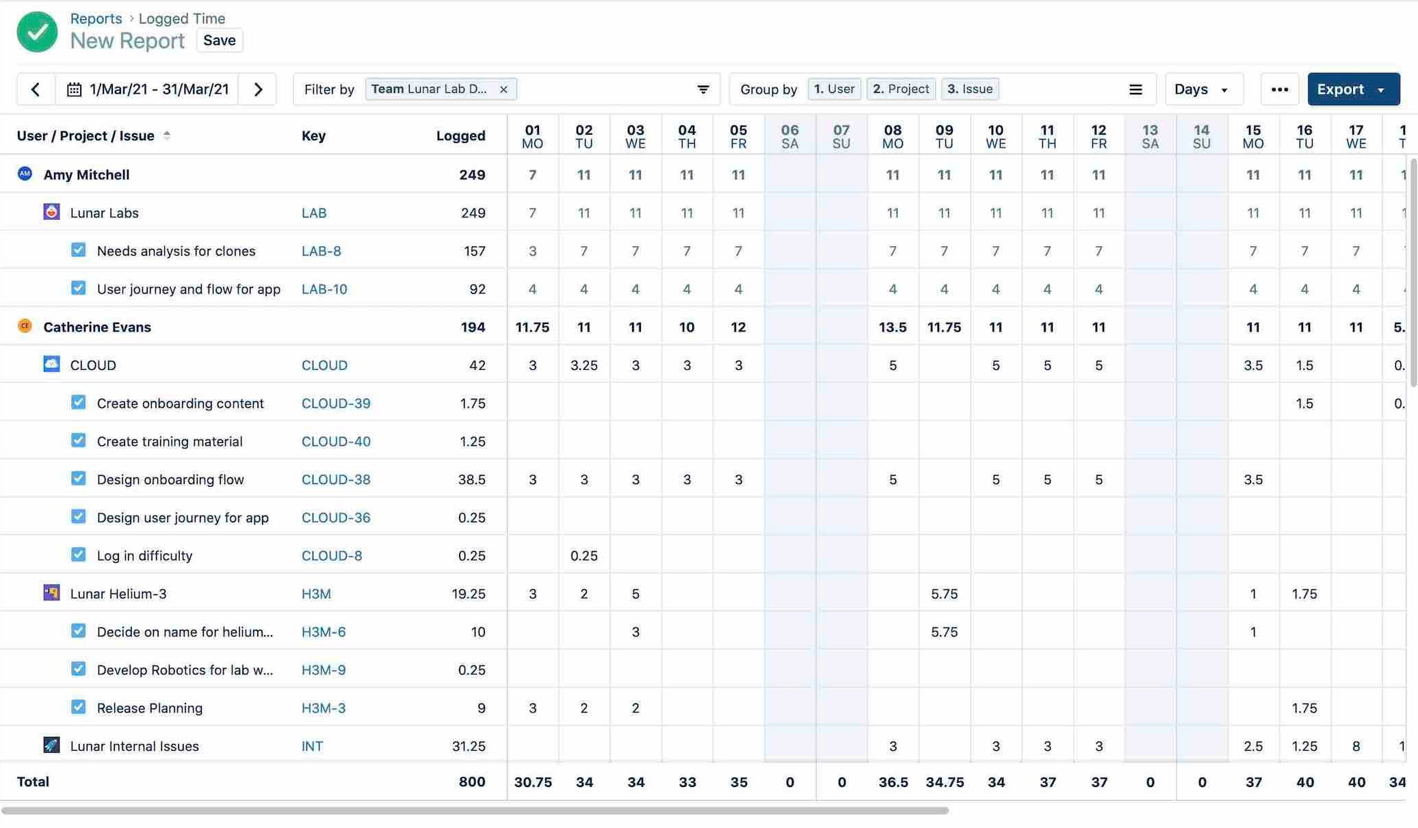
Task: Click the green checkmark app logo
Action: 37,31
